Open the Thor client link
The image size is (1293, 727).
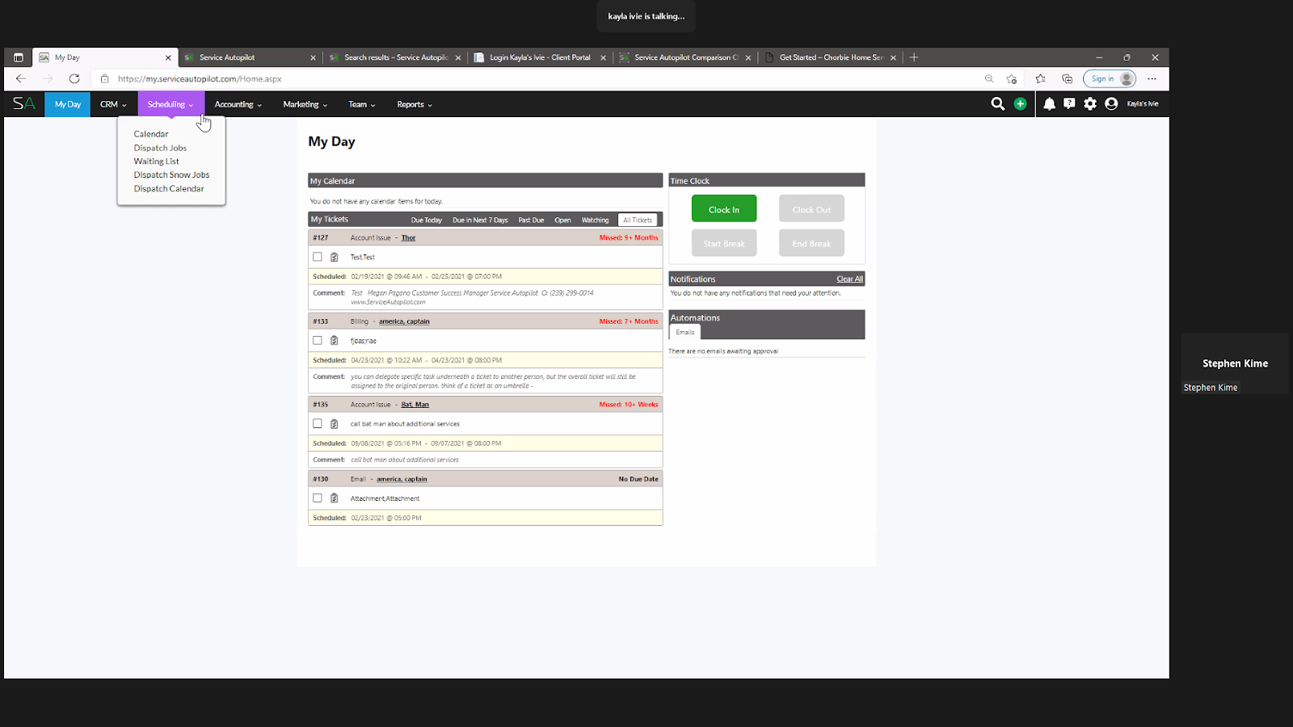(x=408, y=237)
